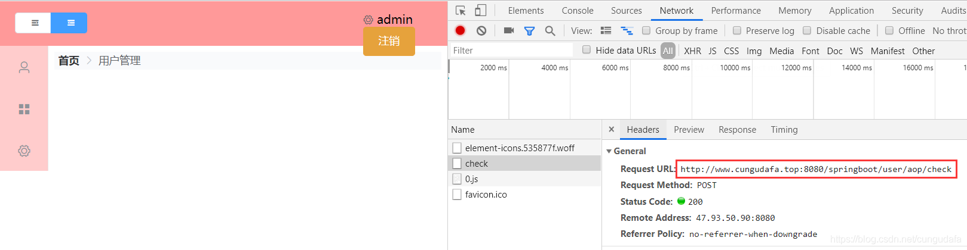Enable the Preserve log checkbox
The image size is (967, 250).
[x=737, y=30]
